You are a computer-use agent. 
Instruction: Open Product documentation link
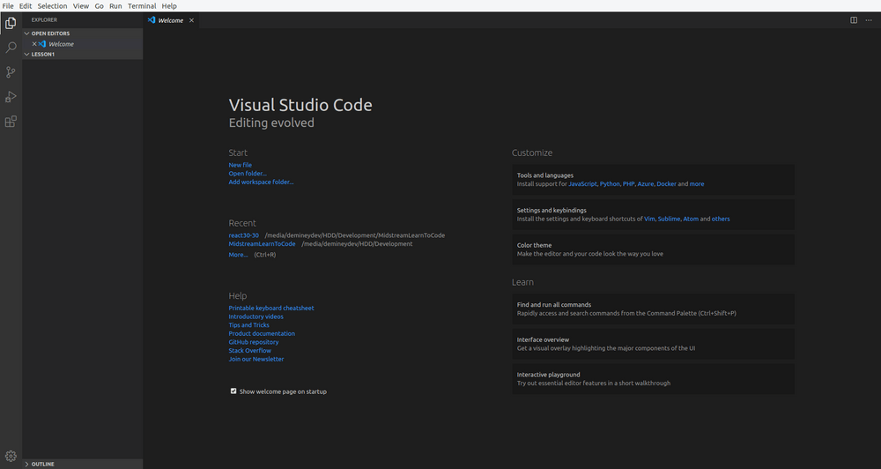tap(262, 333)
